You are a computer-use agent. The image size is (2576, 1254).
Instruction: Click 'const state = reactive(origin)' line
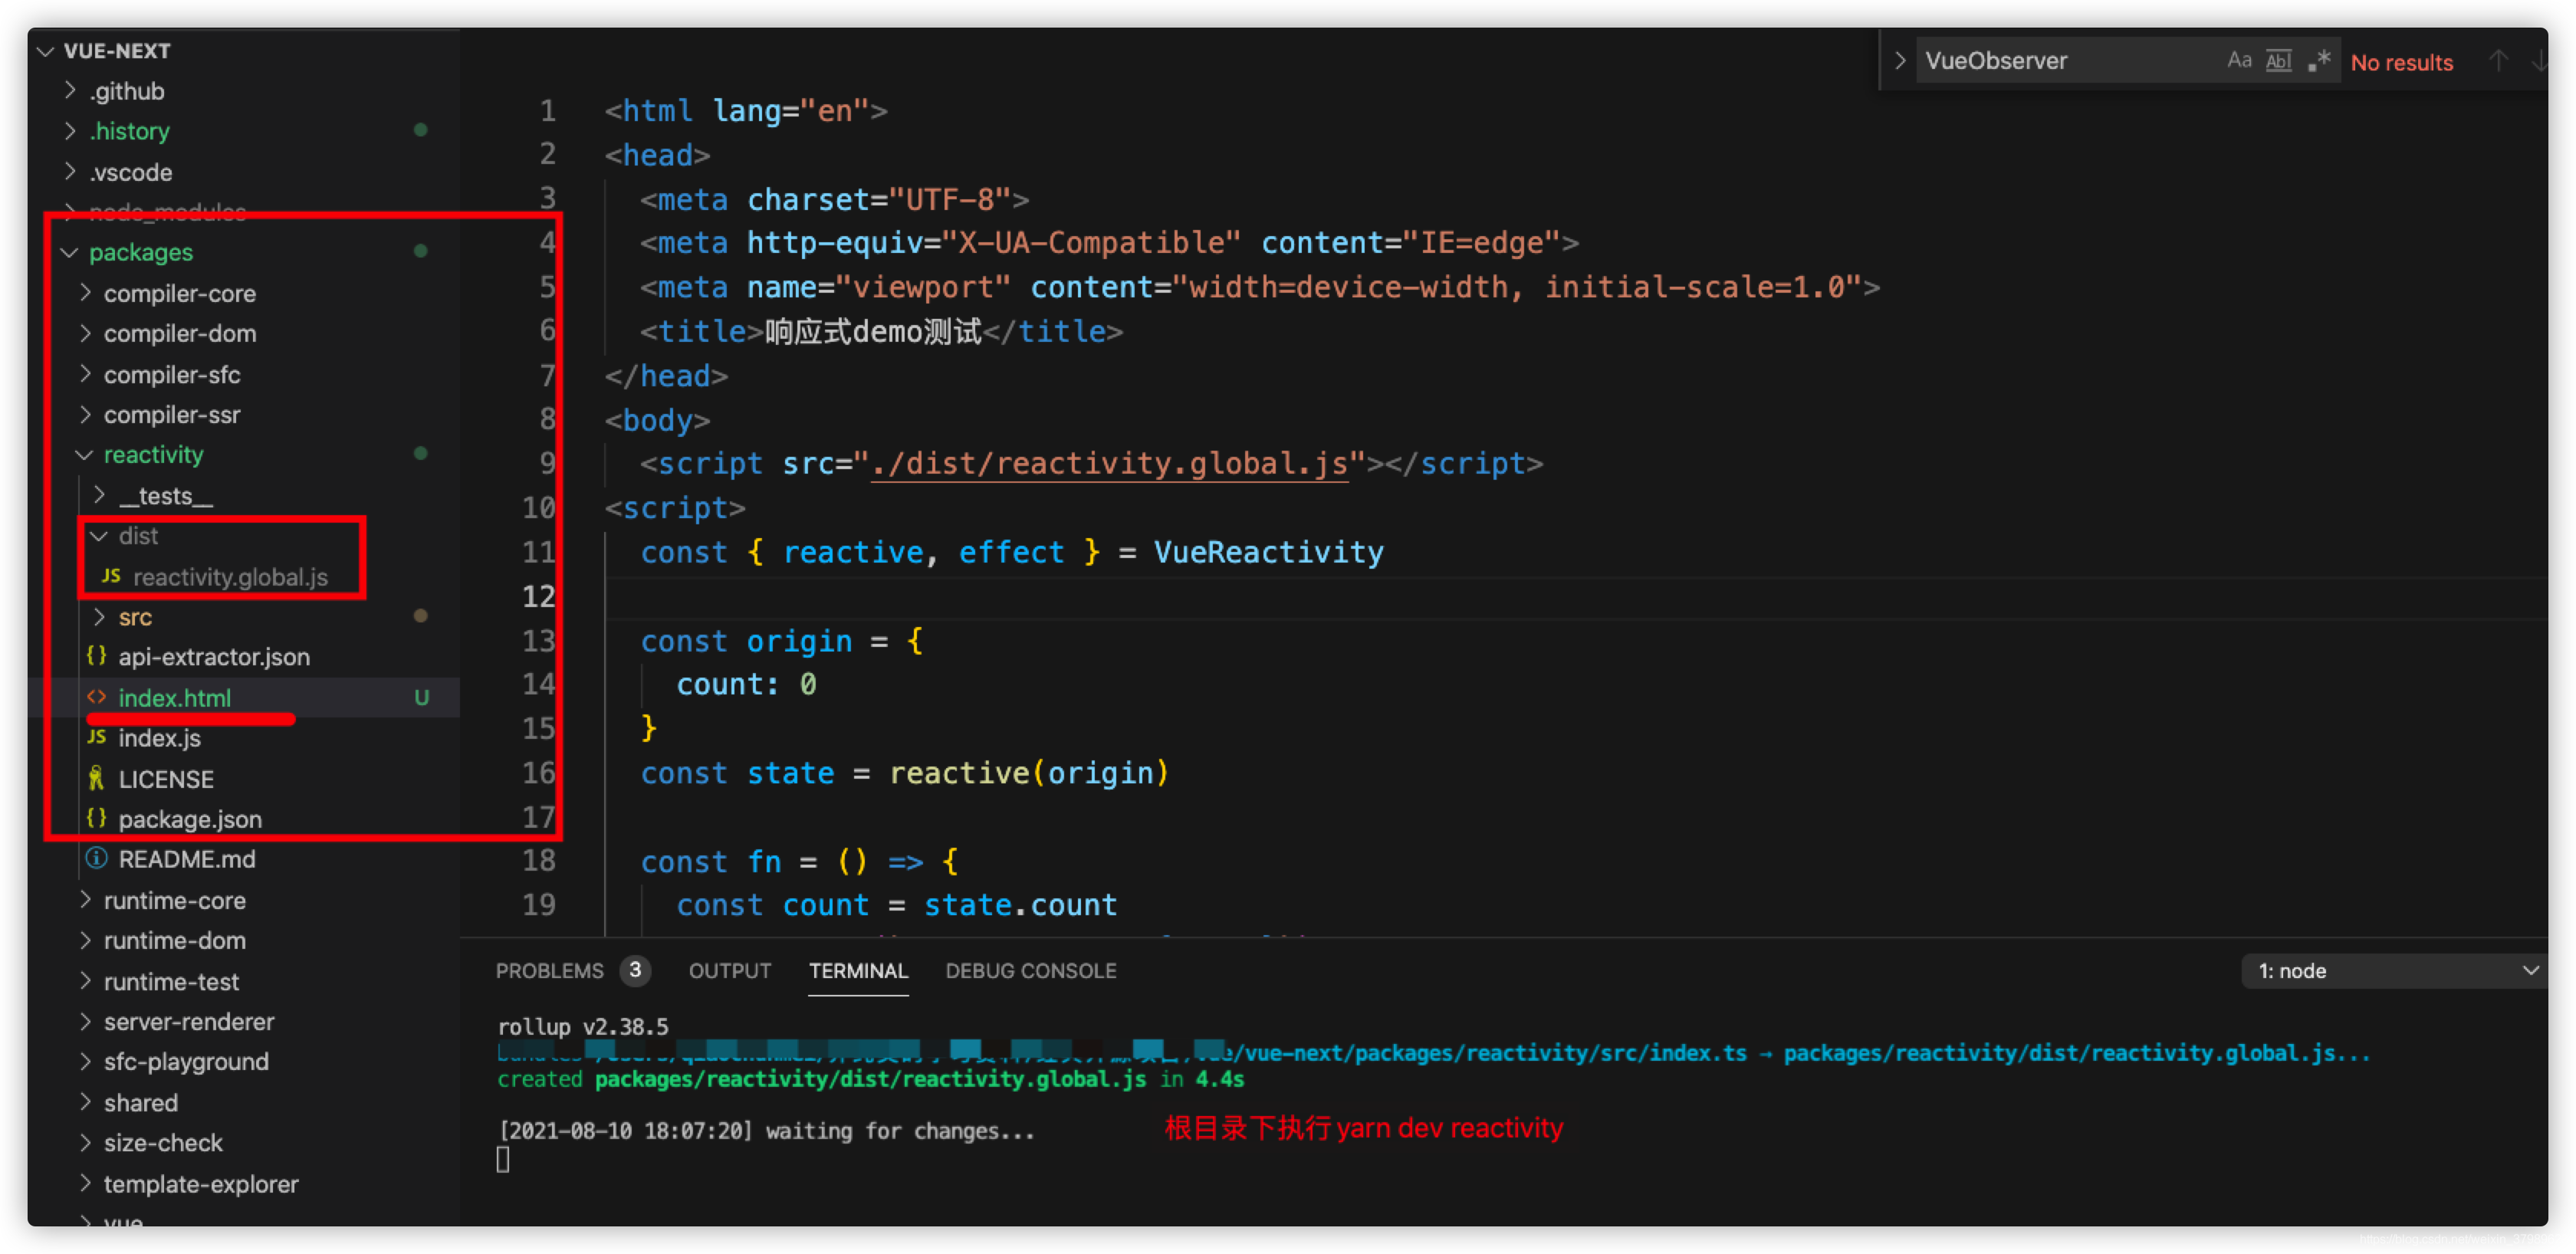pos(904,773)
